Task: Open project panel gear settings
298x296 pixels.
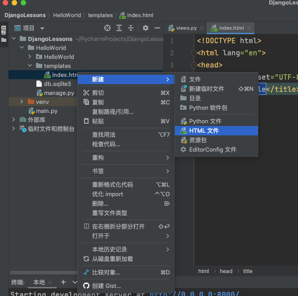Action: click(x=145, y=28)
